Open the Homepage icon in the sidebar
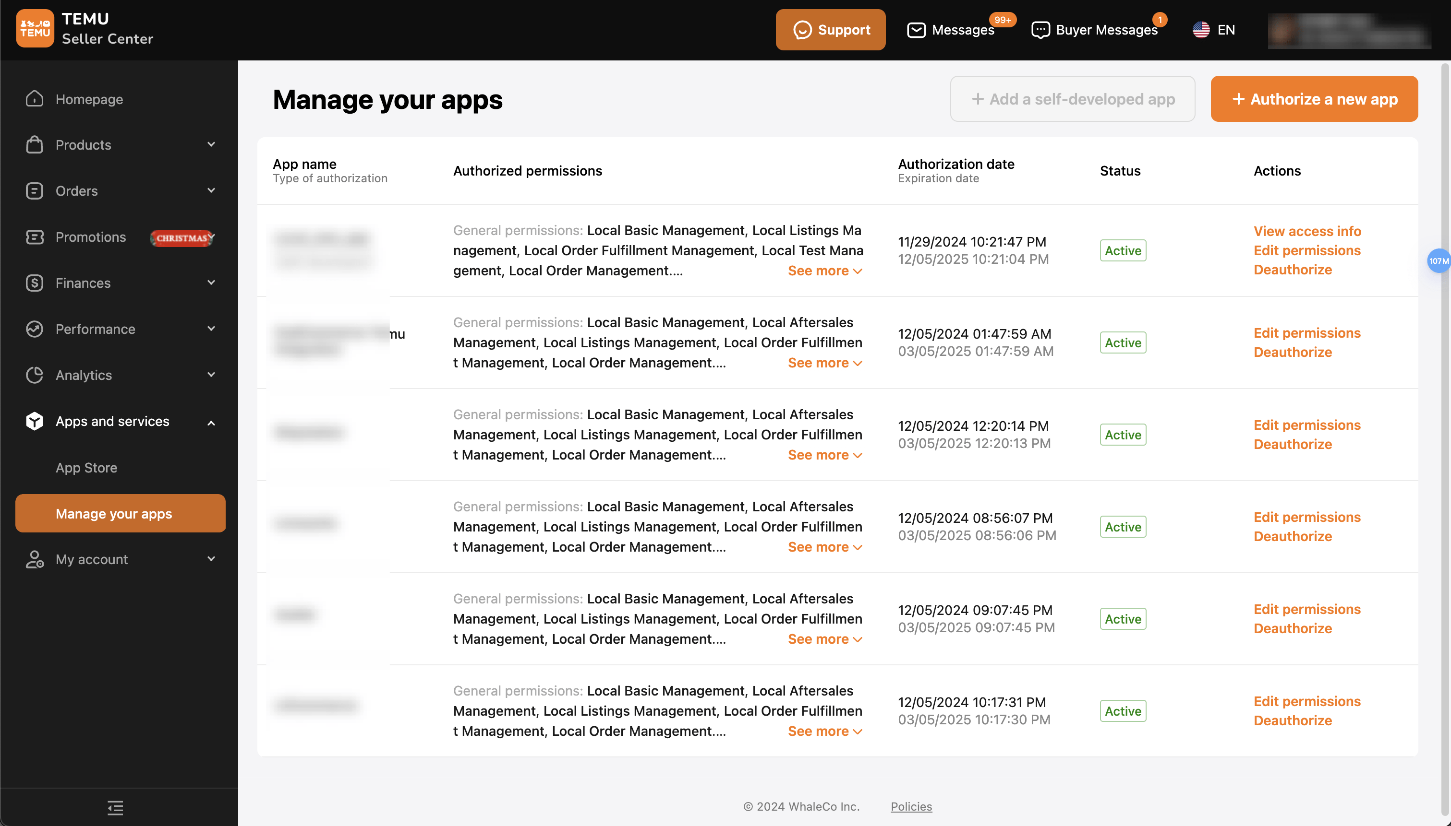The height and width of the screenshot is (826, 1451). click(34, 99)
